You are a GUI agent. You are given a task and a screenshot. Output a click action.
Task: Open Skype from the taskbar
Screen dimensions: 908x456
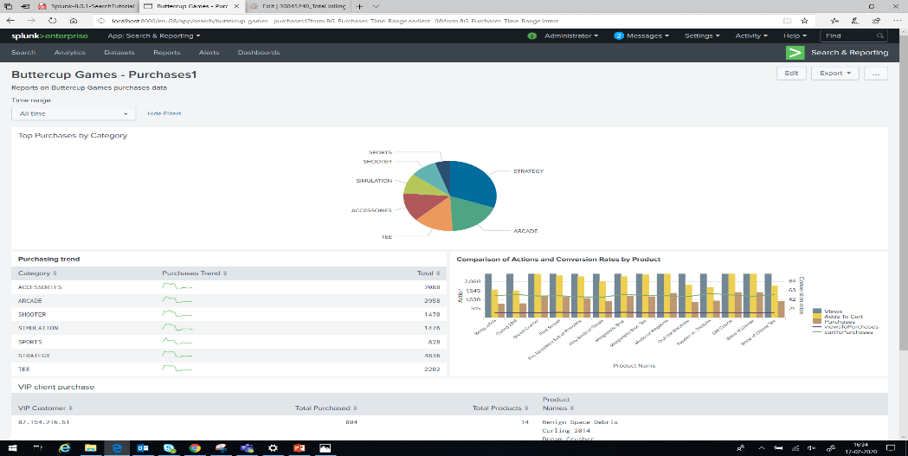(169, 448)
